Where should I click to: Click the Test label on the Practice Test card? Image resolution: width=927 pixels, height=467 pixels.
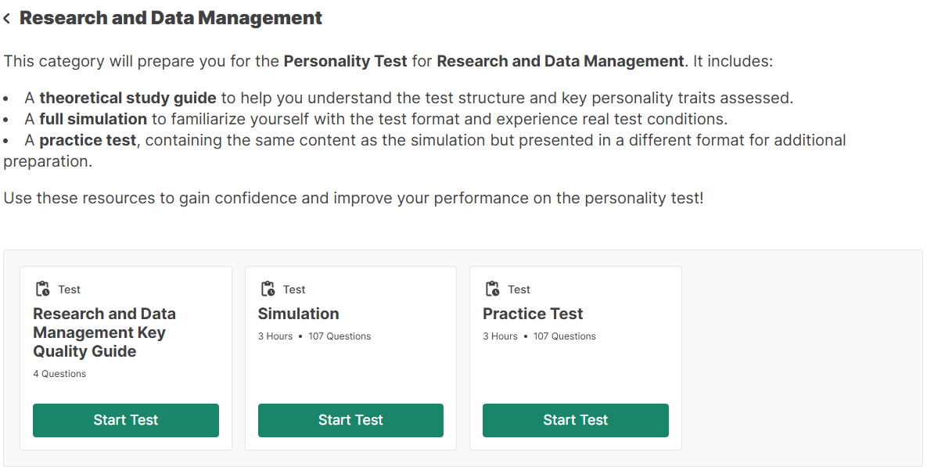pyautogui.click(x=519, y=289)
